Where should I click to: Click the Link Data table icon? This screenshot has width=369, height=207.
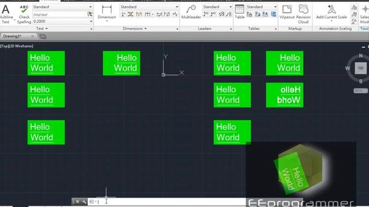(250, 14)
